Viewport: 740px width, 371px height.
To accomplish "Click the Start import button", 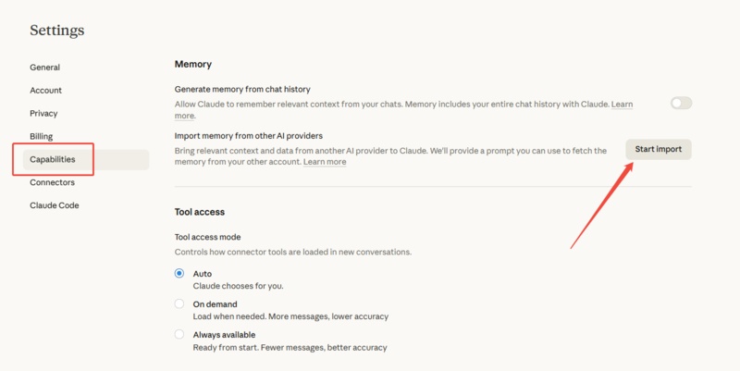I will [x=658, y=149].
